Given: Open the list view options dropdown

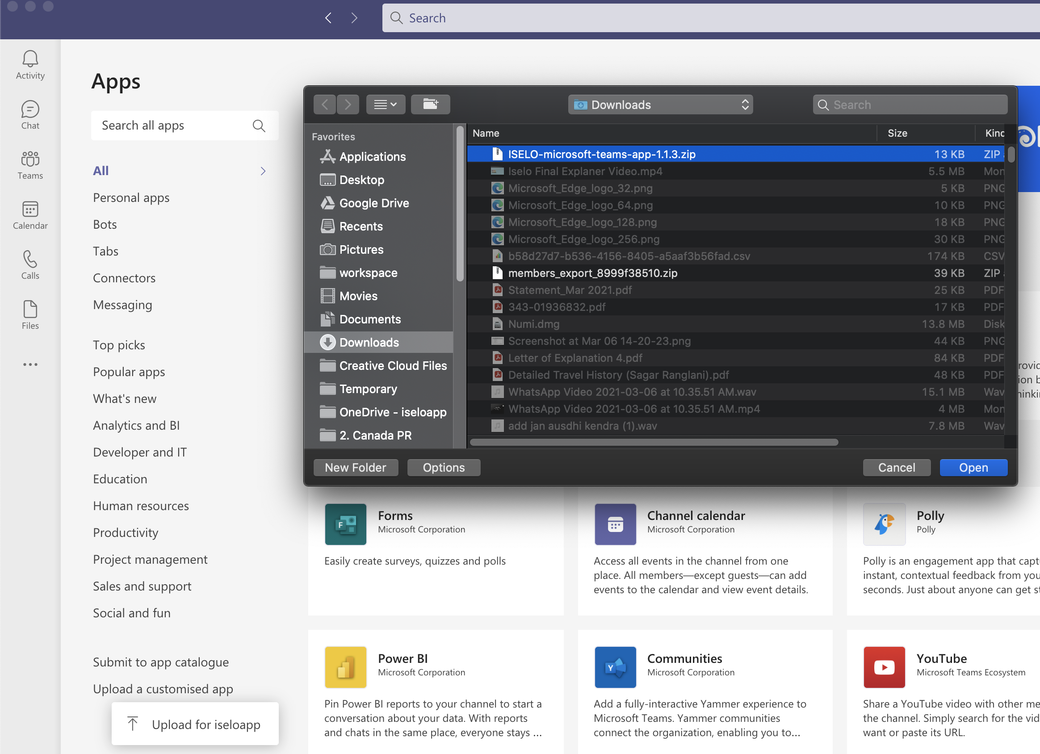Looking at the screenshot, I should (x=386, y=105).
